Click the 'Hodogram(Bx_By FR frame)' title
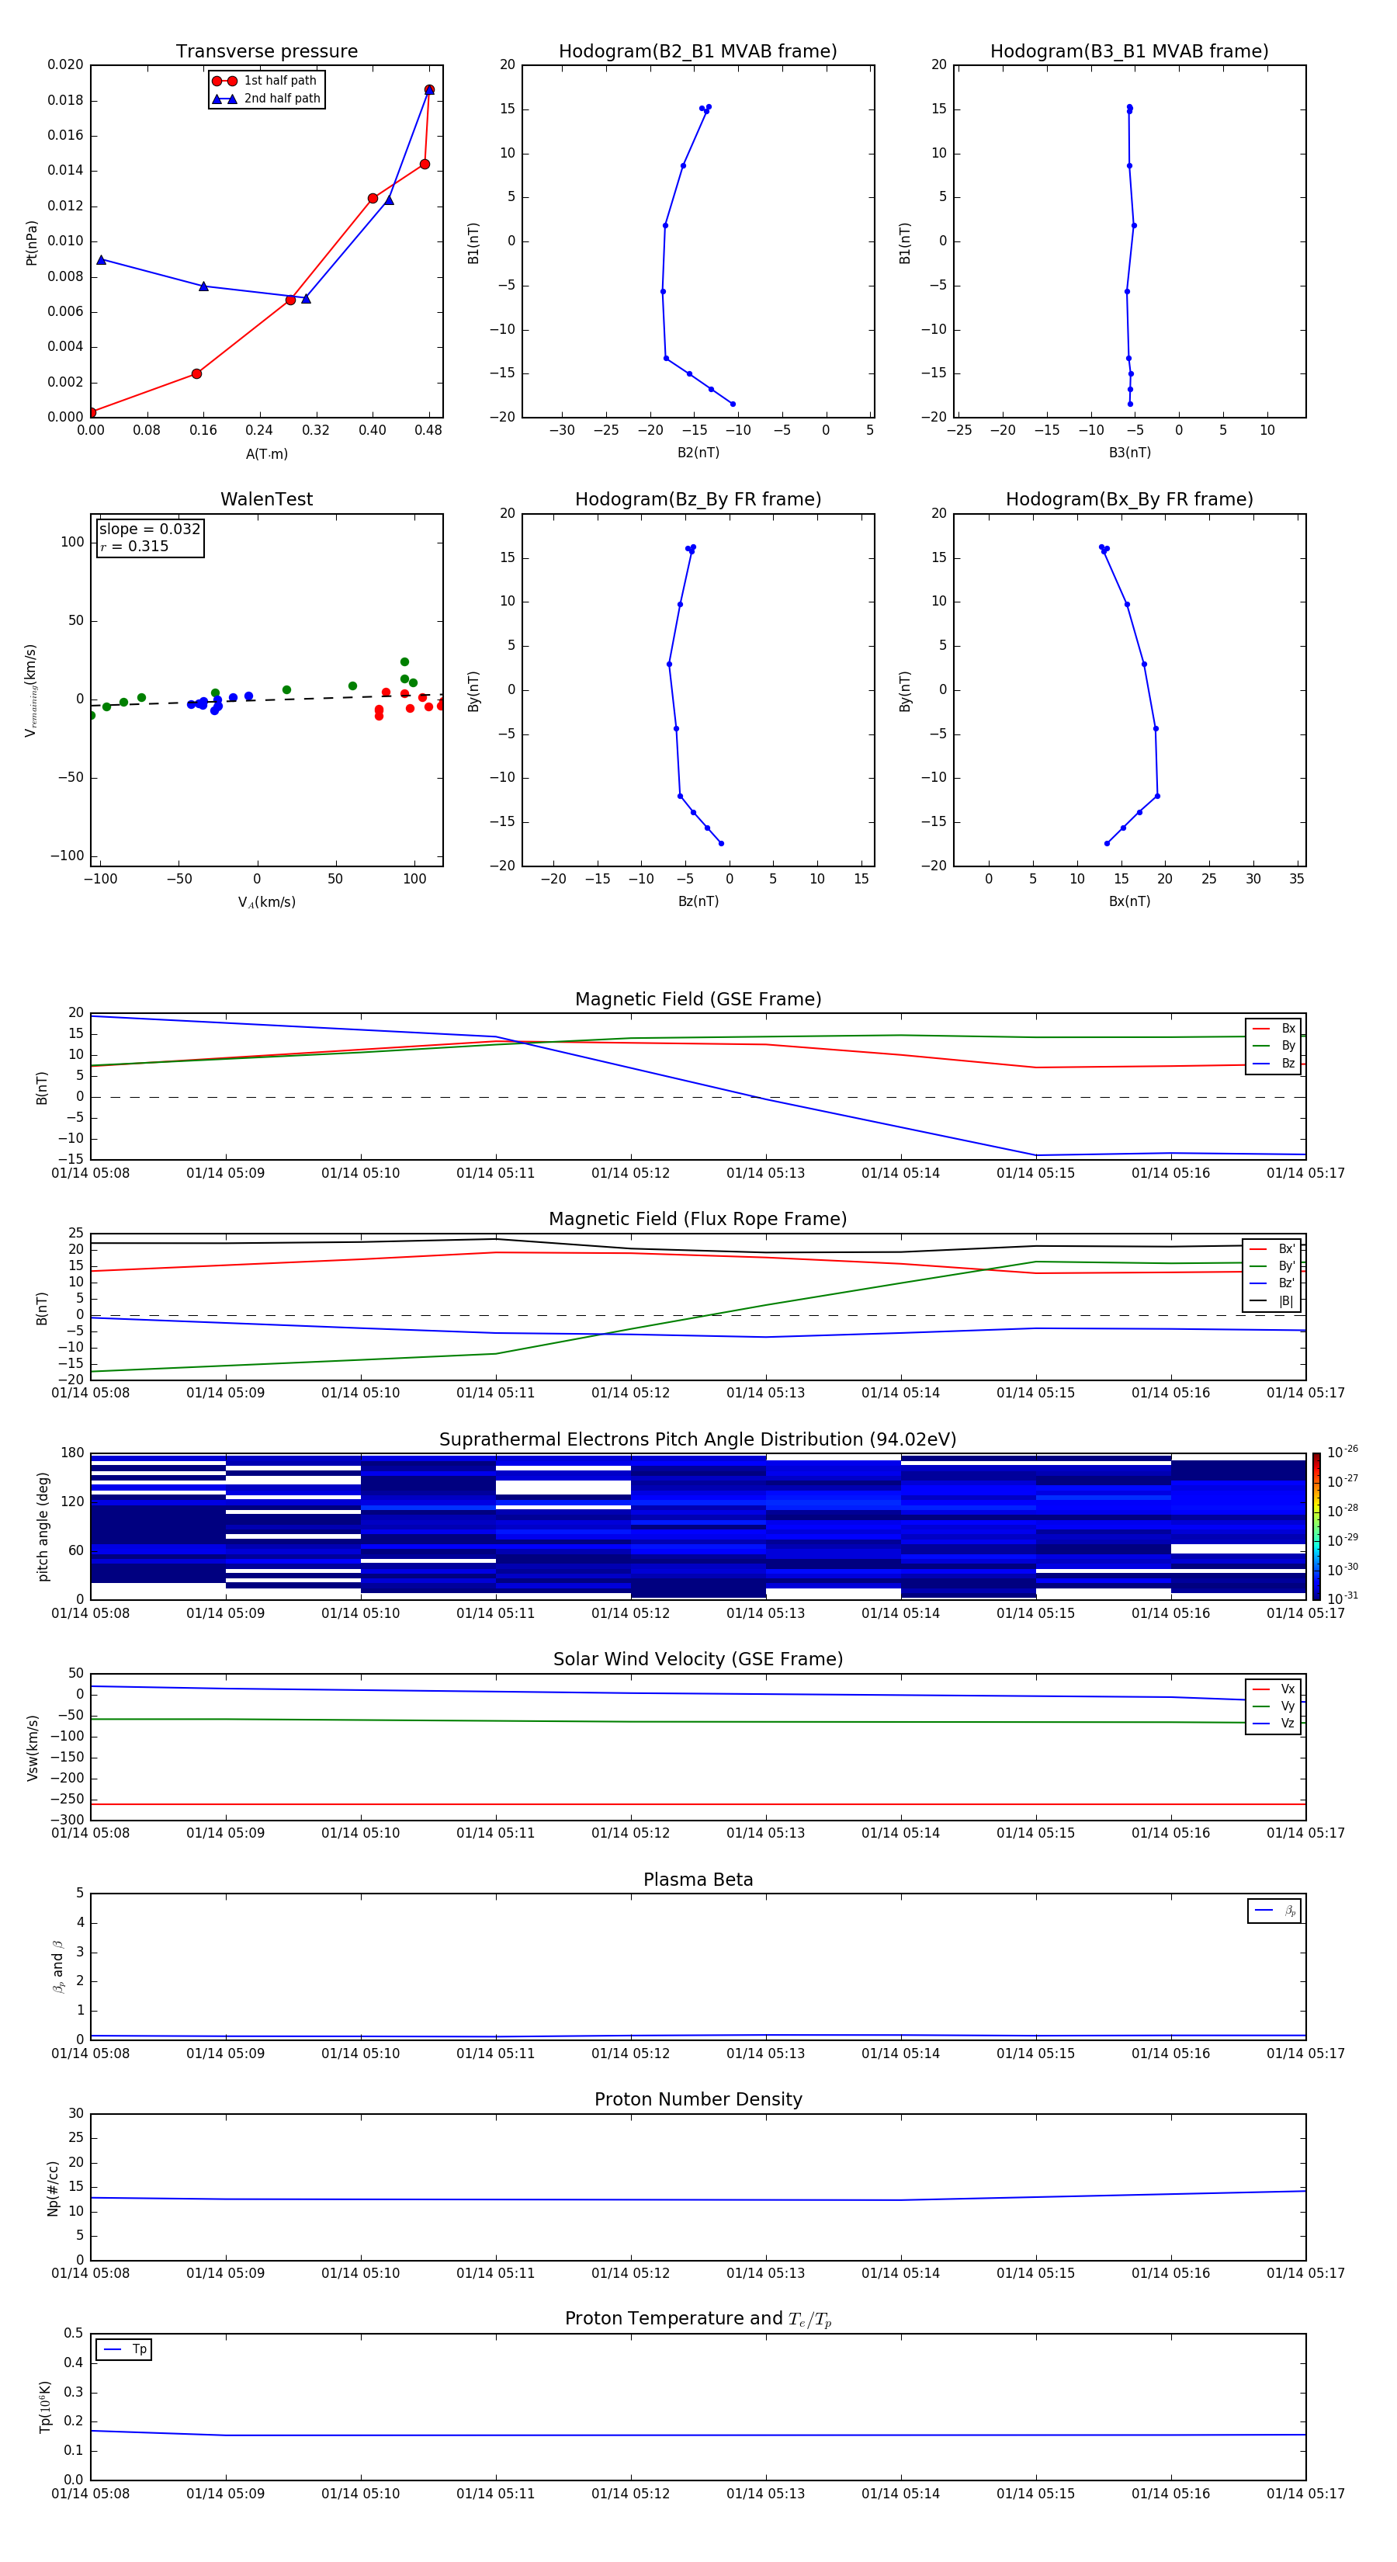 click(x=1129, y=499)
